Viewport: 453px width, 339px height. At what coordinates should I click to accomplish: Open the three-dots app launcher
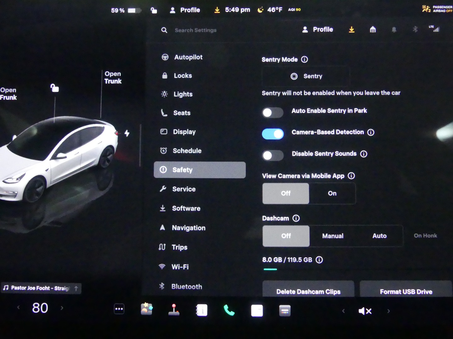pyautogui.click(x=119, y=309)
